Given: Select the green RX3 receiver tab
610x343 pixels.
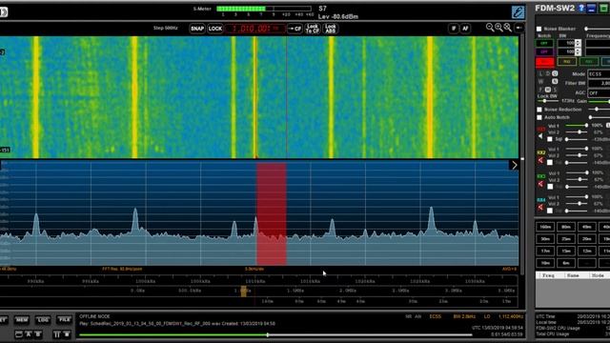Looking at the screenshot, I should pos(589,62).
